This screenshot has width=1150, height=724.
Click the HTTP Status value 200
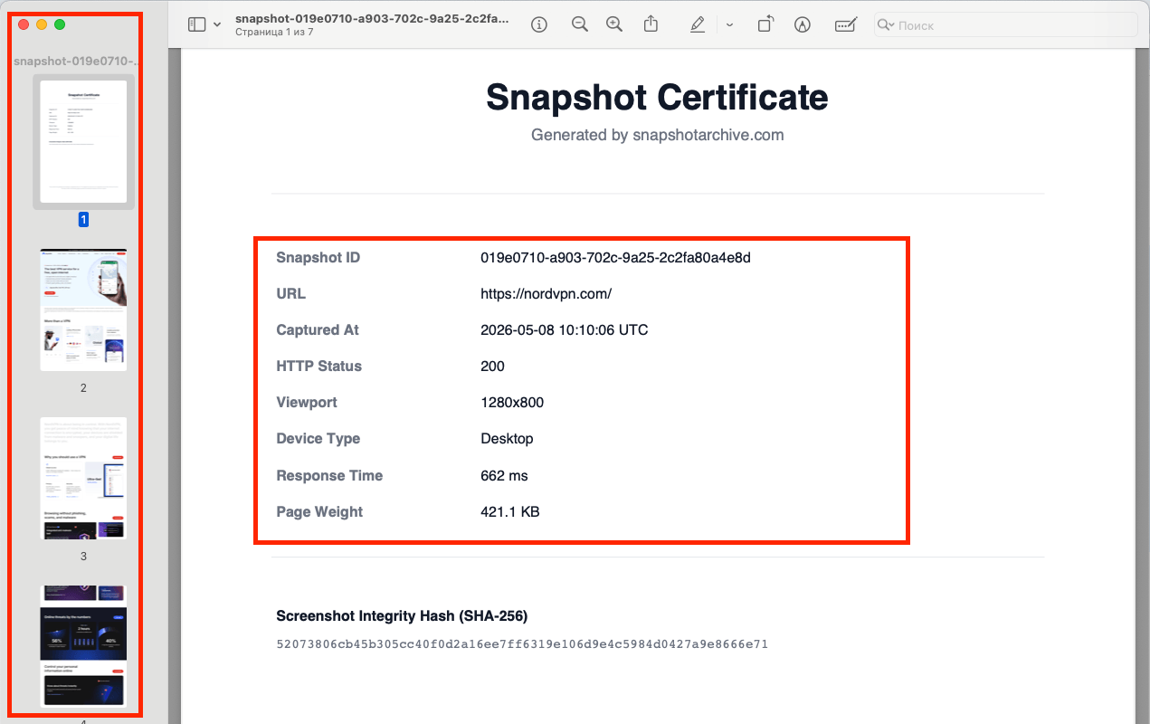pyautogui.click(x=492, y=367)
